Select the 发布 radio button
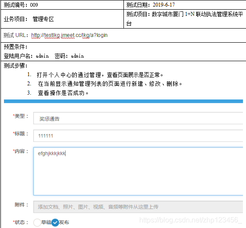Screen dimensions: 246x228 55,222
